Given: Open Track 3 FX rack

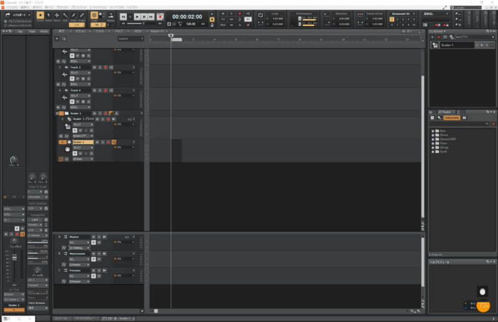Looking at the screenshot, I should pyautogui.click(x=124, y=73).
